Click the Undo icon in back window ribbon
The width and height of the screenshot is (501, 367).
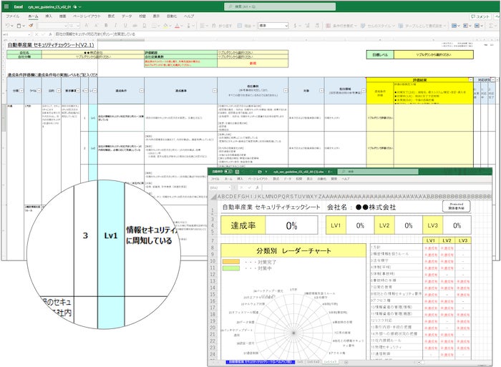tap(8, 26)
